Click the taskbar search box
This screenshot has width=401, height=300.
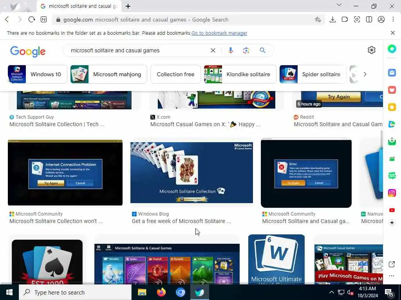point(75,292)
